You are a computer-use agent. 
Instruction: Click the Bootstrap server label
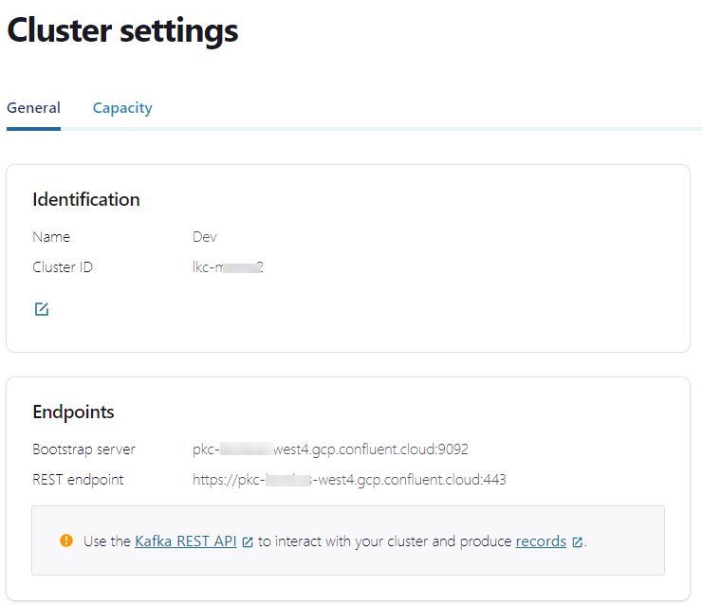83,449
